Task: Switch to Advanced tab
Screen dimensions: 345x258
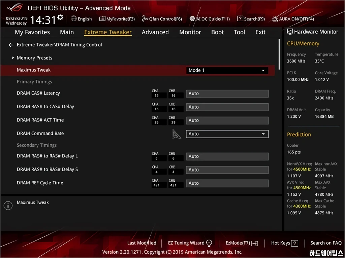Action: click(x=155, y=32)
